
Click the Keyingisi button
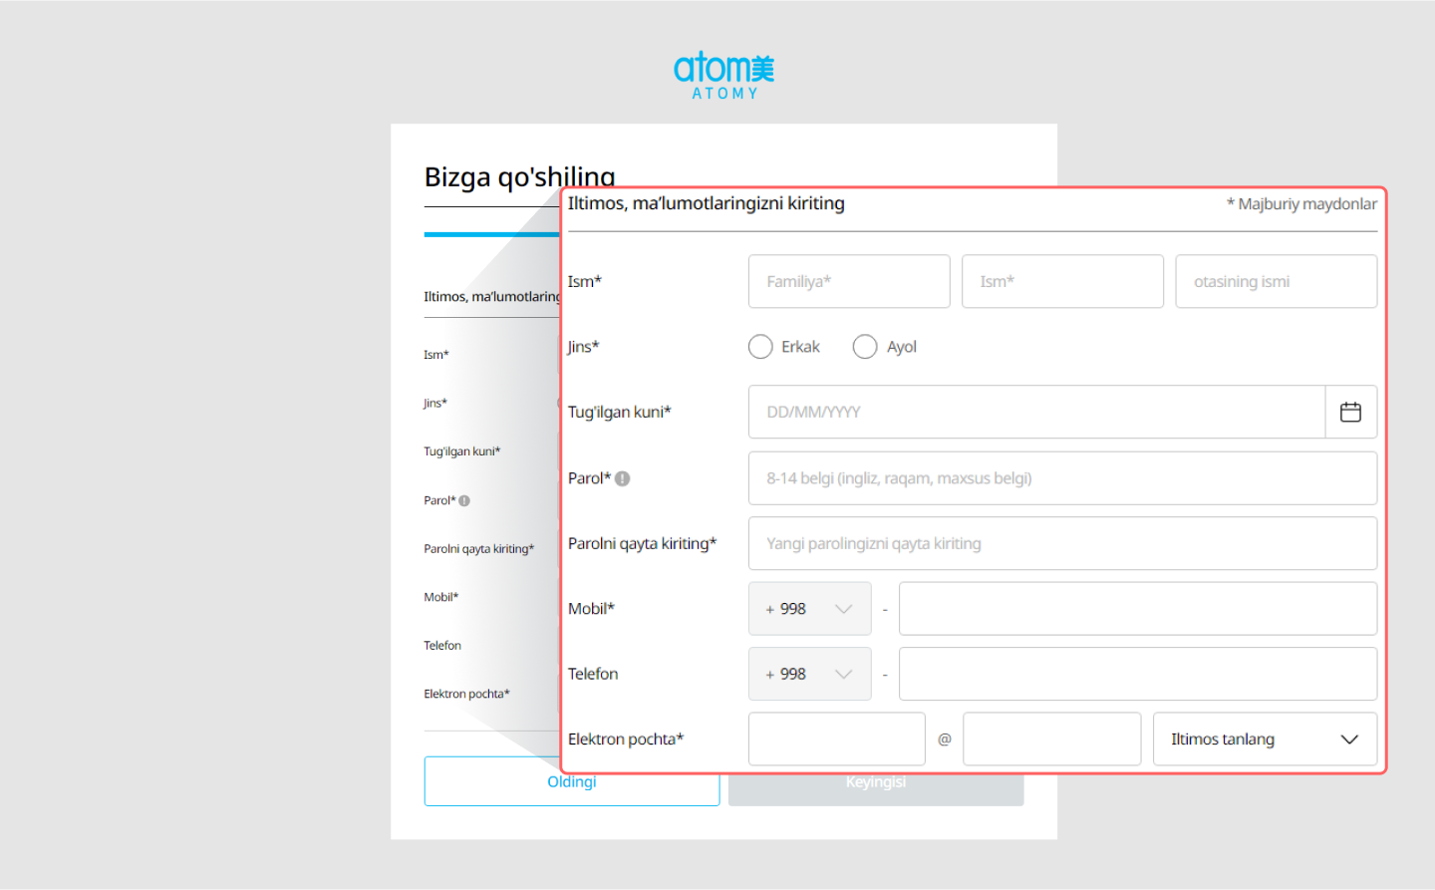click(876, 787)
